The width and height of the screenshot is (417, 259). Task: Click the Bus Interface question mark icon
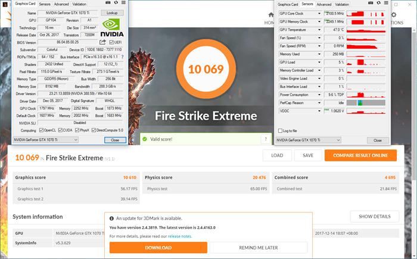[x=122, y=57]
